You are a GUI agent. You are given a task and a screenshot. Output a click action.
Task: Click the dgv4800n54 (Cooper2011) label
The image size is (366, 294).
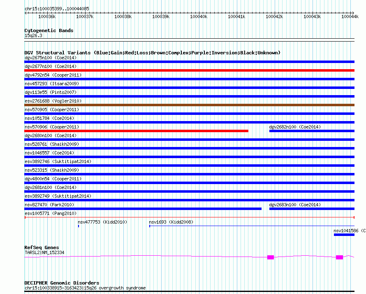[x=53, y=179]
